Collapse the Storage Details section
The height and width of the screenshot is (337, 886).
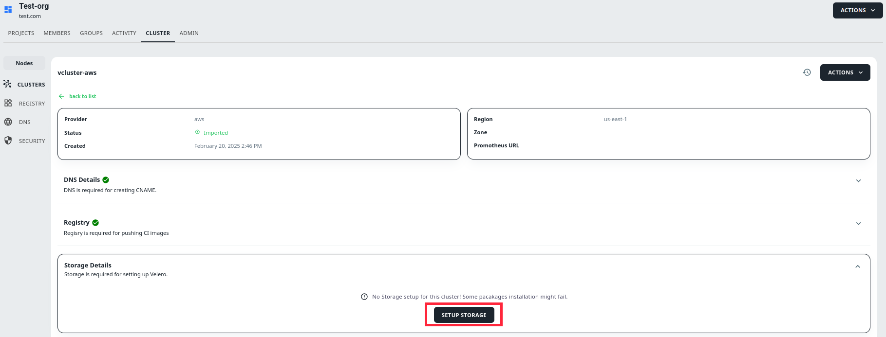pos(858,266)
